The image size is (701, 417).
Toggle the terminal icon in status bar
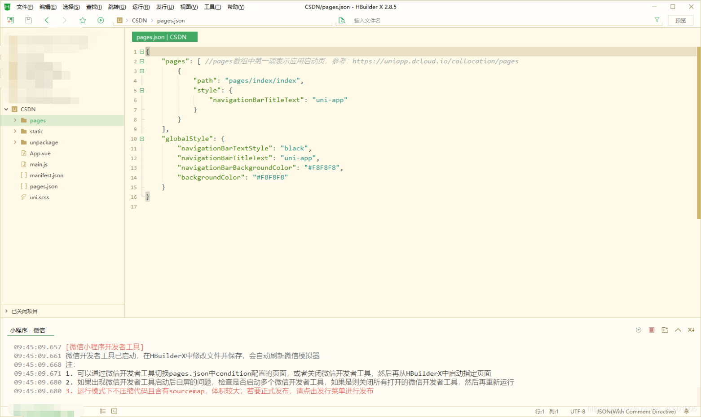tap(115, 411)
